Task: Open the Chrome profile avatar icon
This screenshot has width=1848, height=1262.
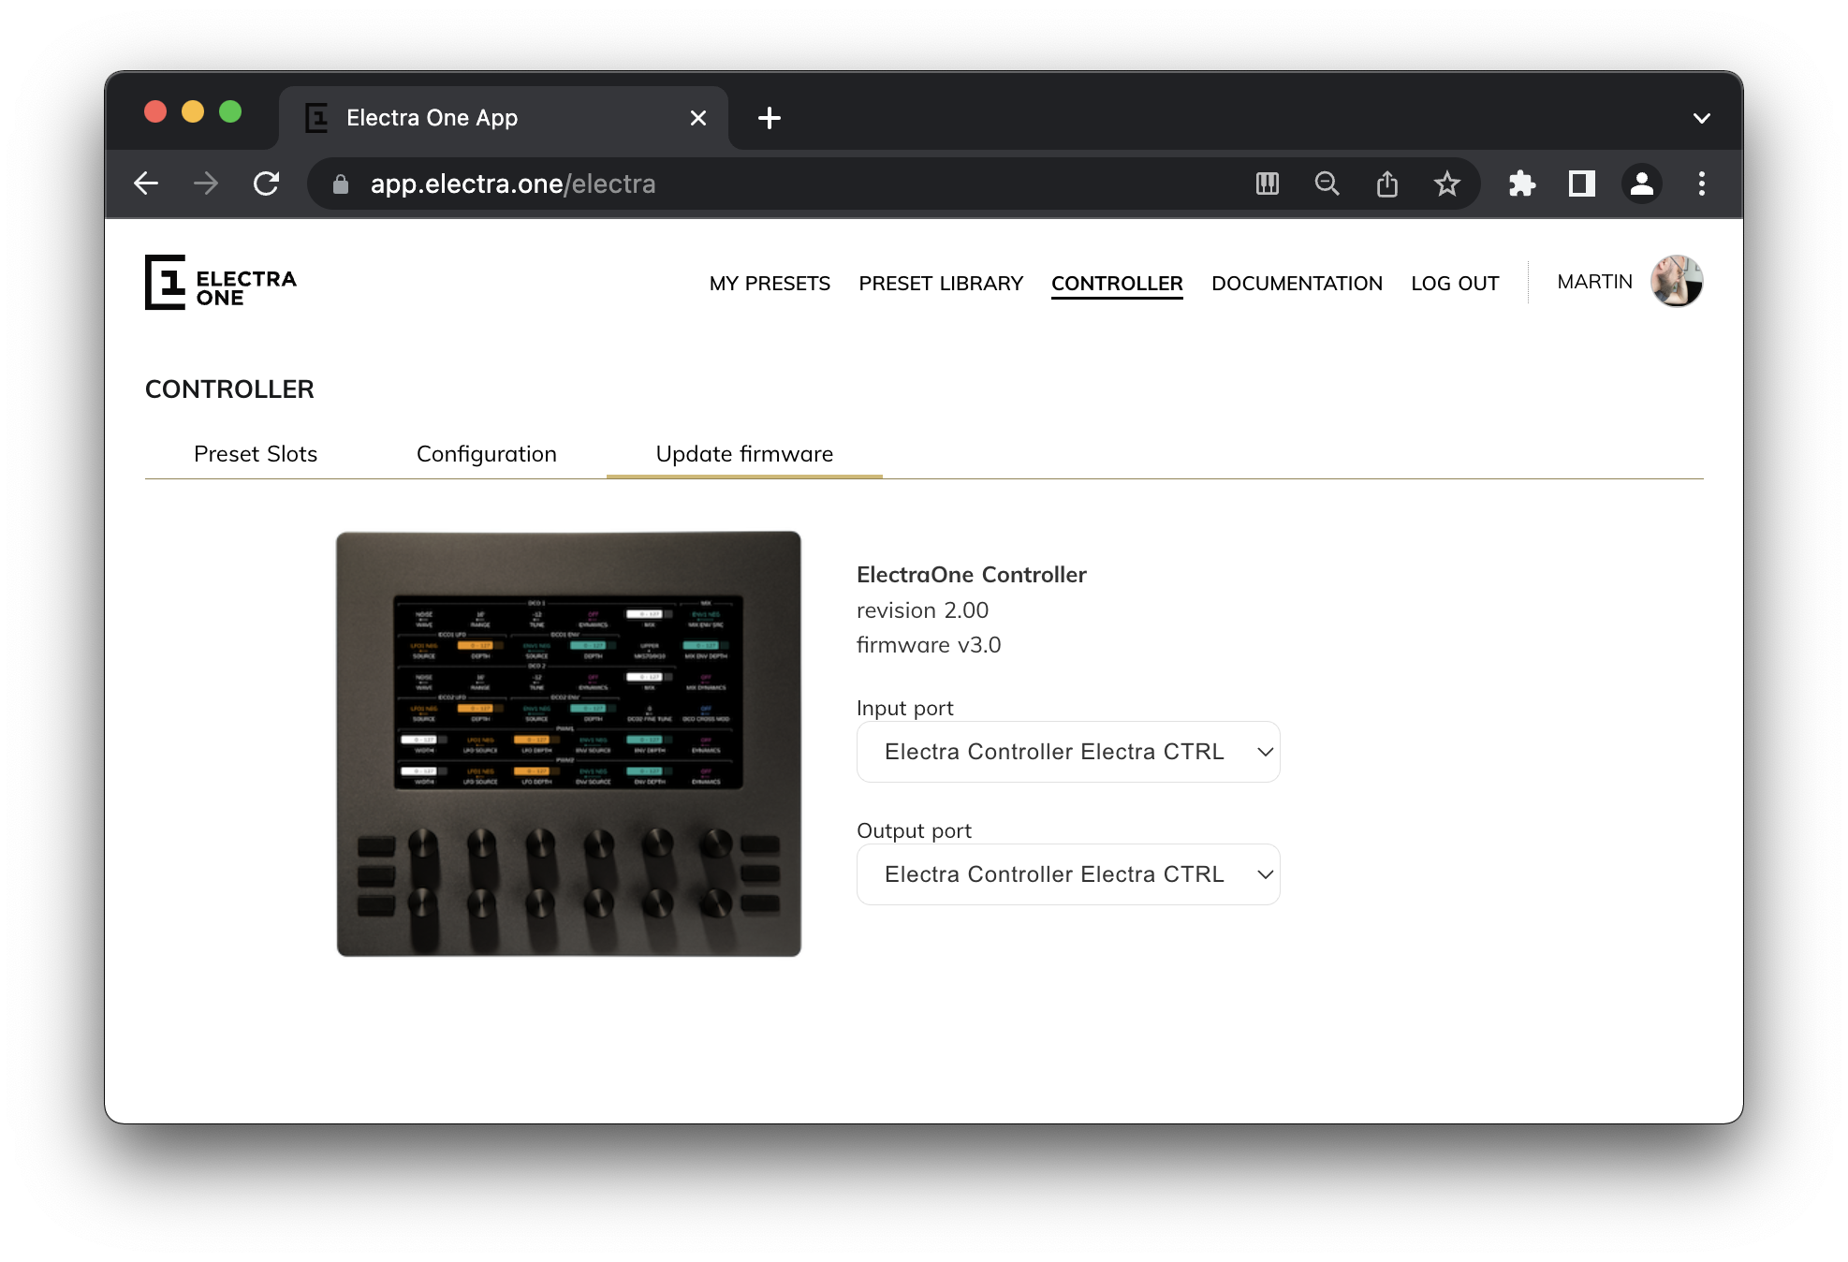Action: pos(1641,183)
